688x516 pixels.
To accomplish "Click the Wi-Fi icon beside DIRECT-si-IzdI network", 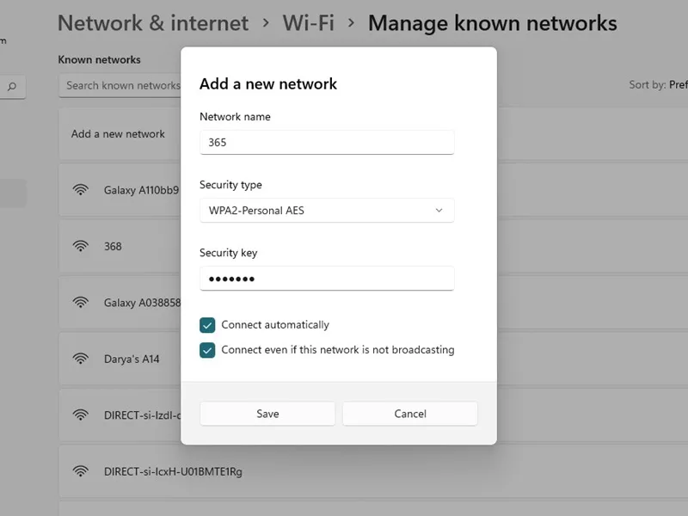I will tap(81, 415).
